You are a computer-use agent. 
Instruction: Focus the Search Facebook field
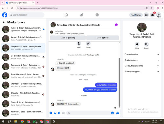[x=26, y=15]
